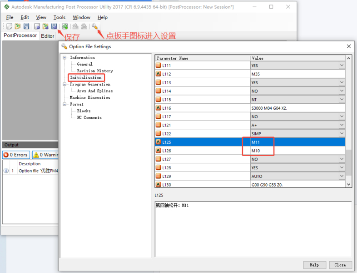
Task: Collapse the Program Generation tree node
Action: 65,85
